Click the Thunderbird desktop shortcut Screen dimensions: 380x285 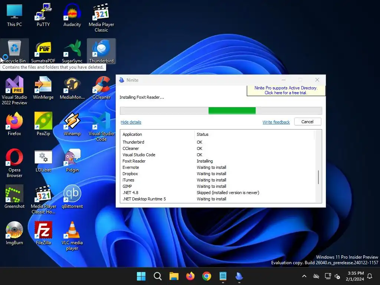tap(101, 51)
